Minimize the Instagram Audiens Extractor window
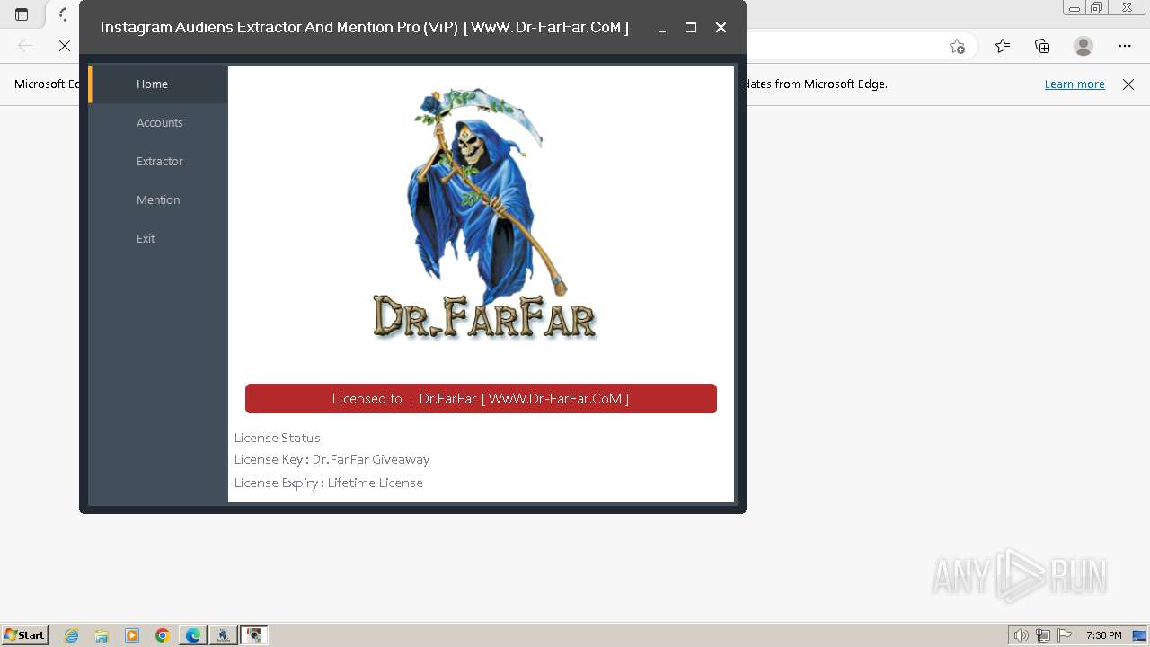Image resolution: width=1150 pixels, height=647 pixels. [x=662, y=28]
